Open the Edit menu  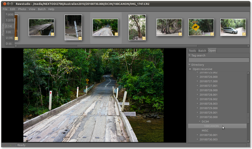(x=13, y=9)
